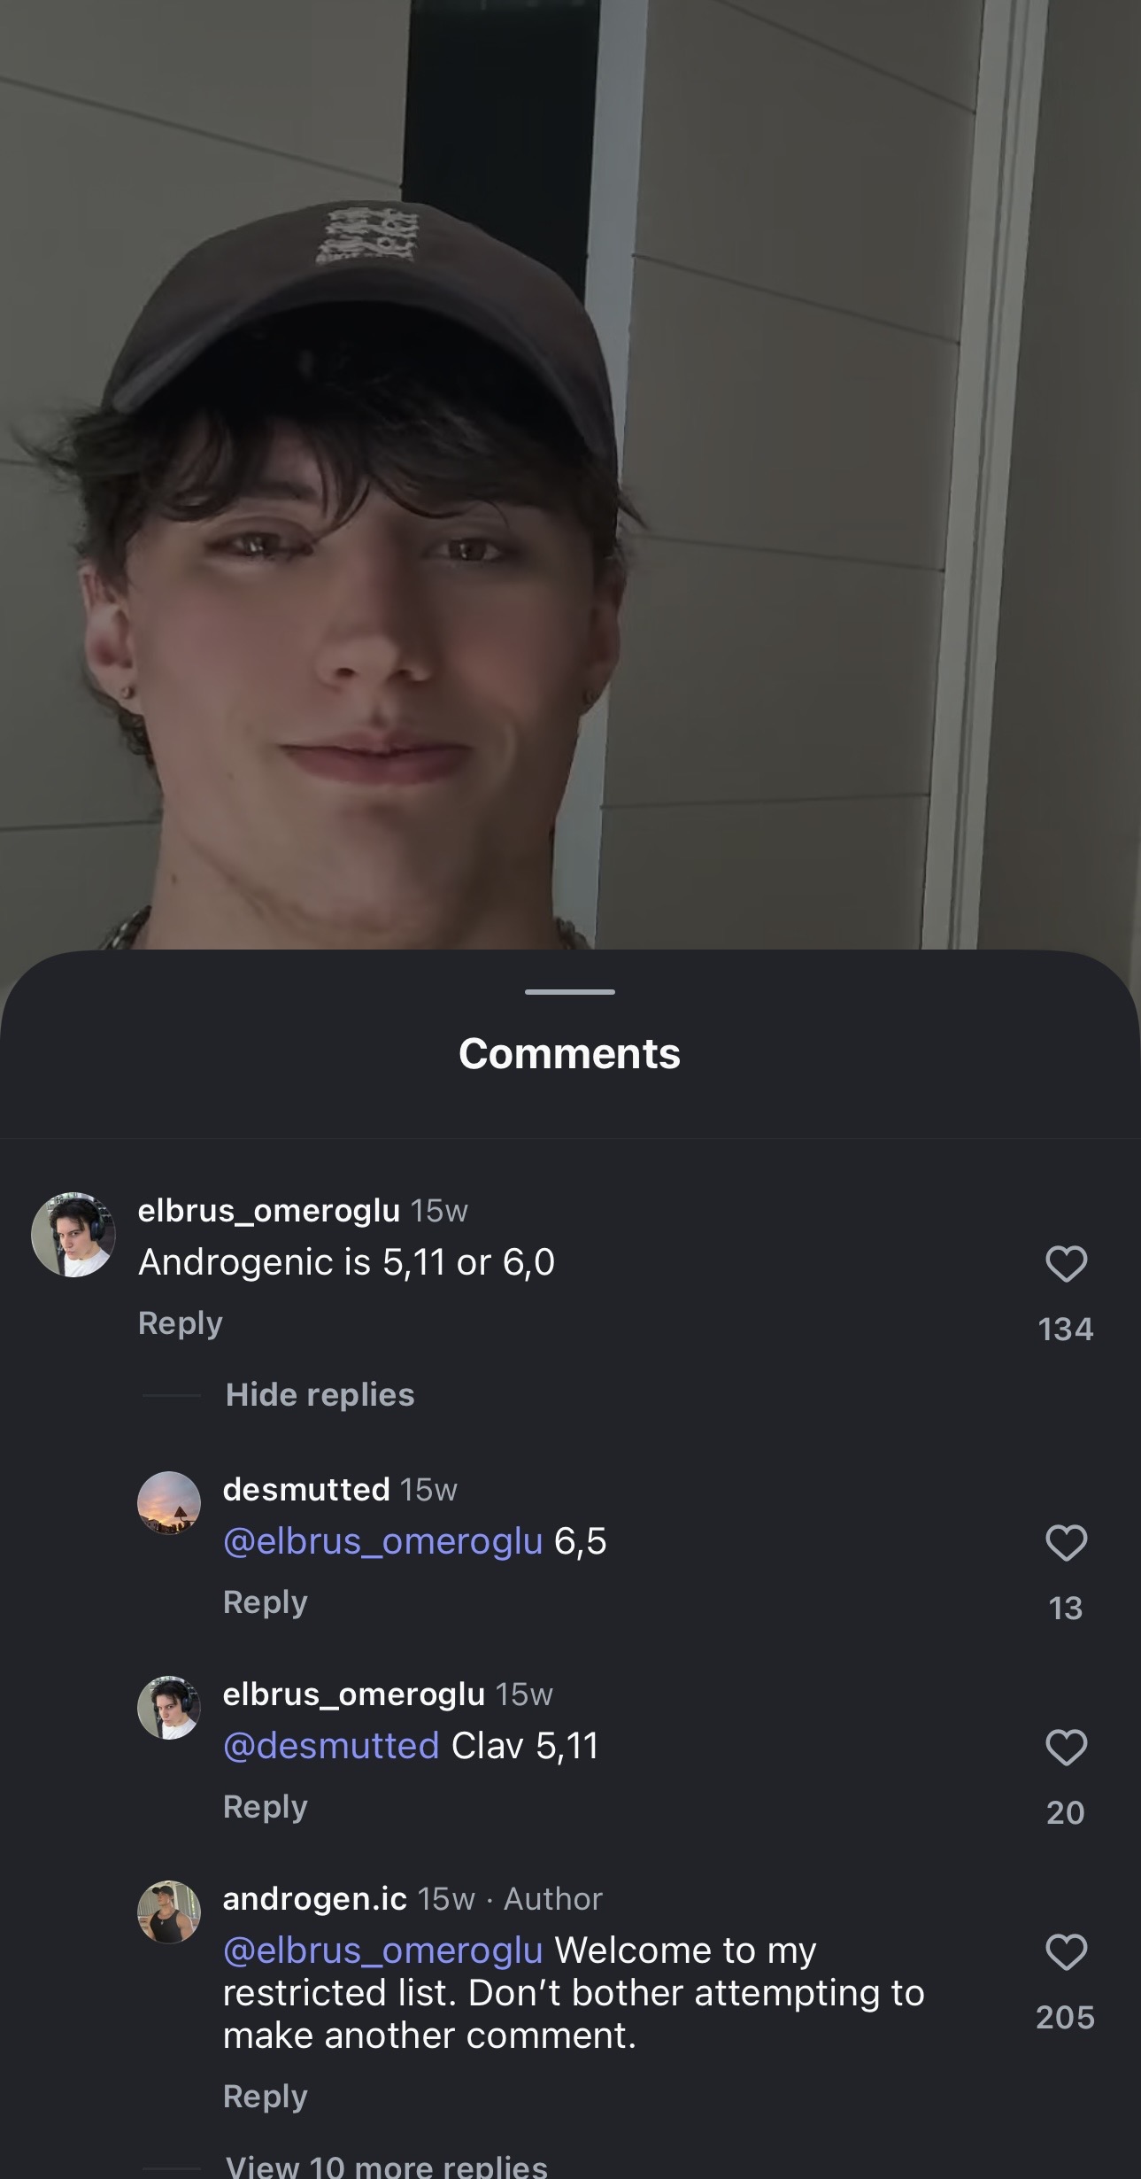
Task: Reply to the Androgenic is 5,11 comment
Action: tap(180, 1322)
